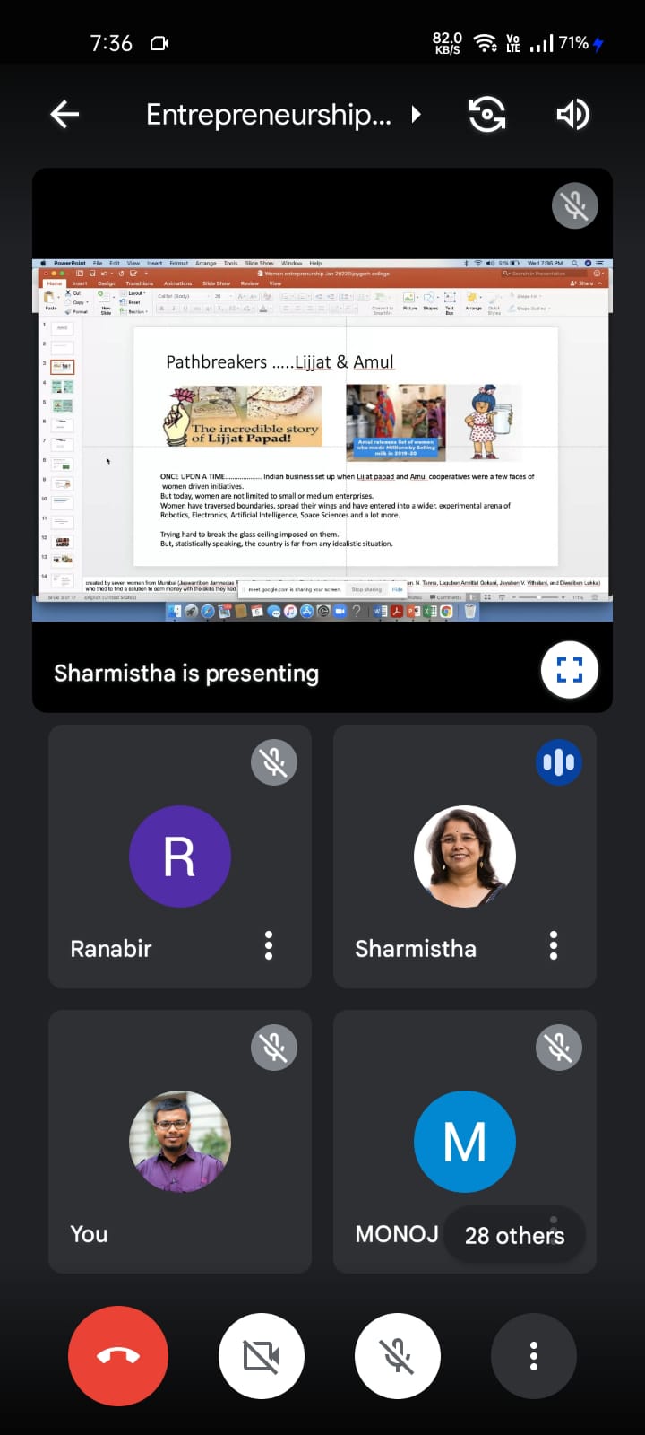Viewport: 645px width, 1435px height.
Task: Switch camera using the flip camera icon
Action: pos(486,115)
